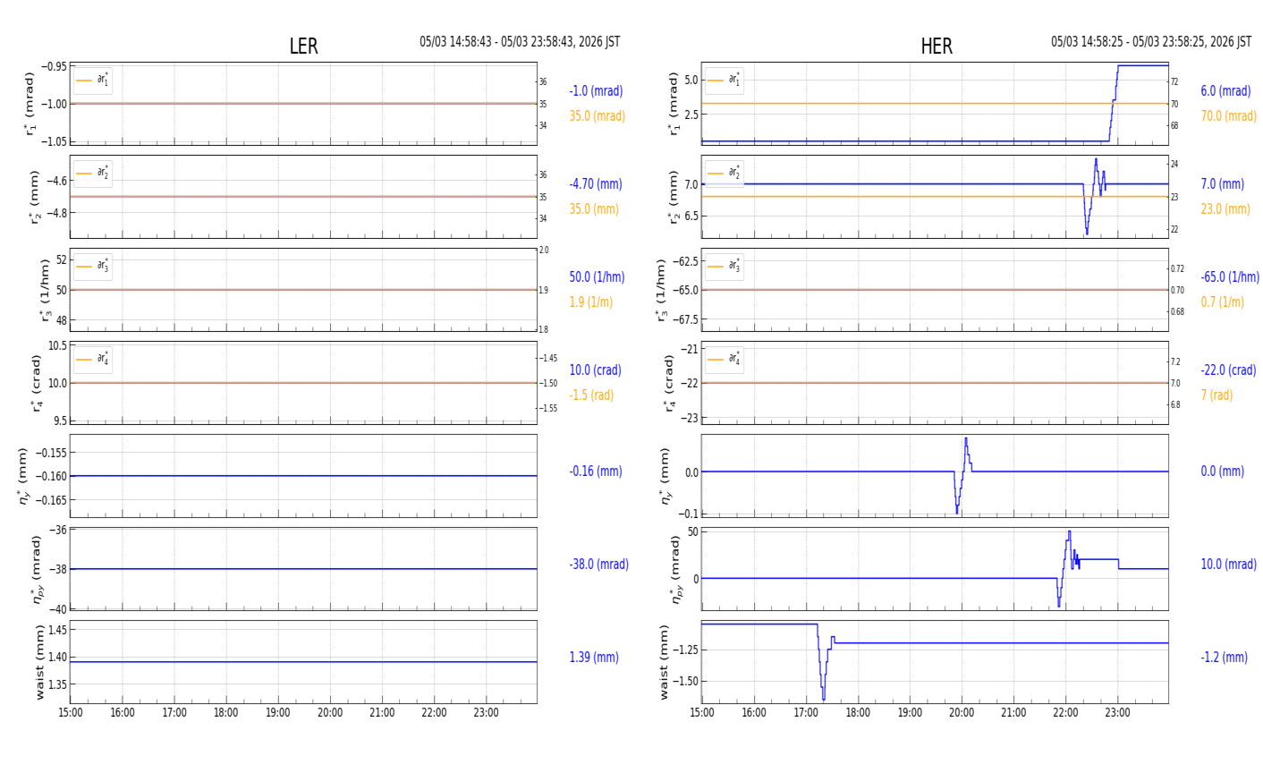The height and width of the screenshot is (773, 1263).
Task: Click 19:00 tick on HER time axis
Action: pos(910,713)
